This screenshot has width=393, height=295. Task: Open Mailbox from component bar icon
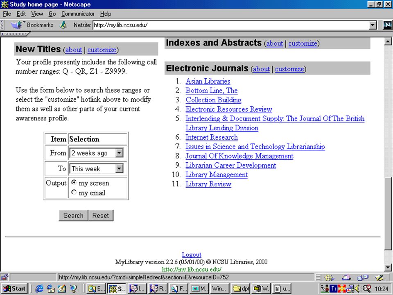click(346, 277)
